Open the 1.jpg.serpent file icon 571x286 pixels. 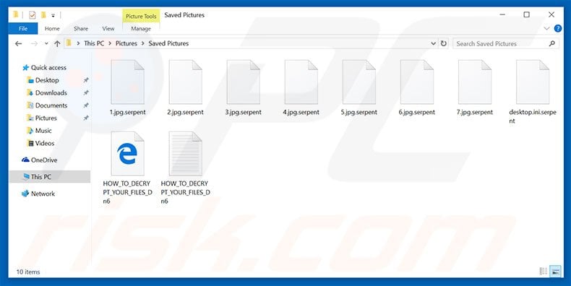(127, 82)
